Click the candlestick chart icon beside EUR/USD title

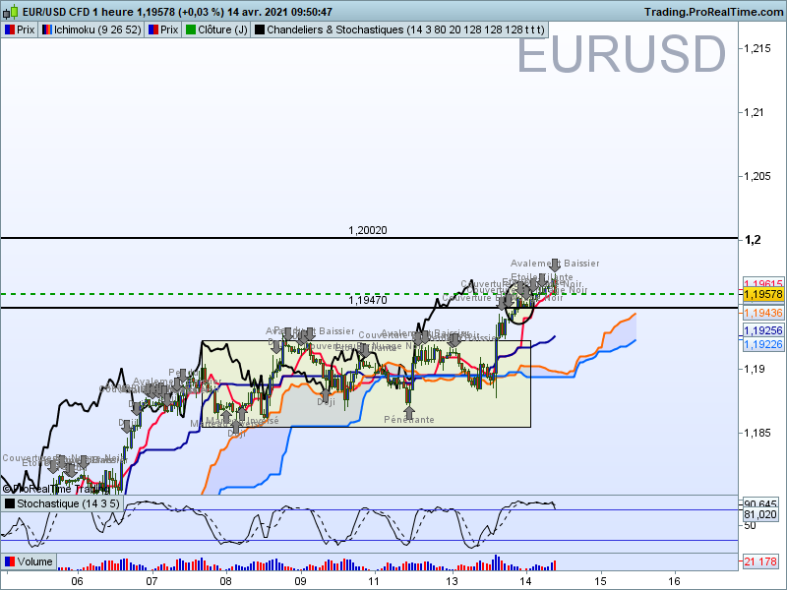click(11, 12)
